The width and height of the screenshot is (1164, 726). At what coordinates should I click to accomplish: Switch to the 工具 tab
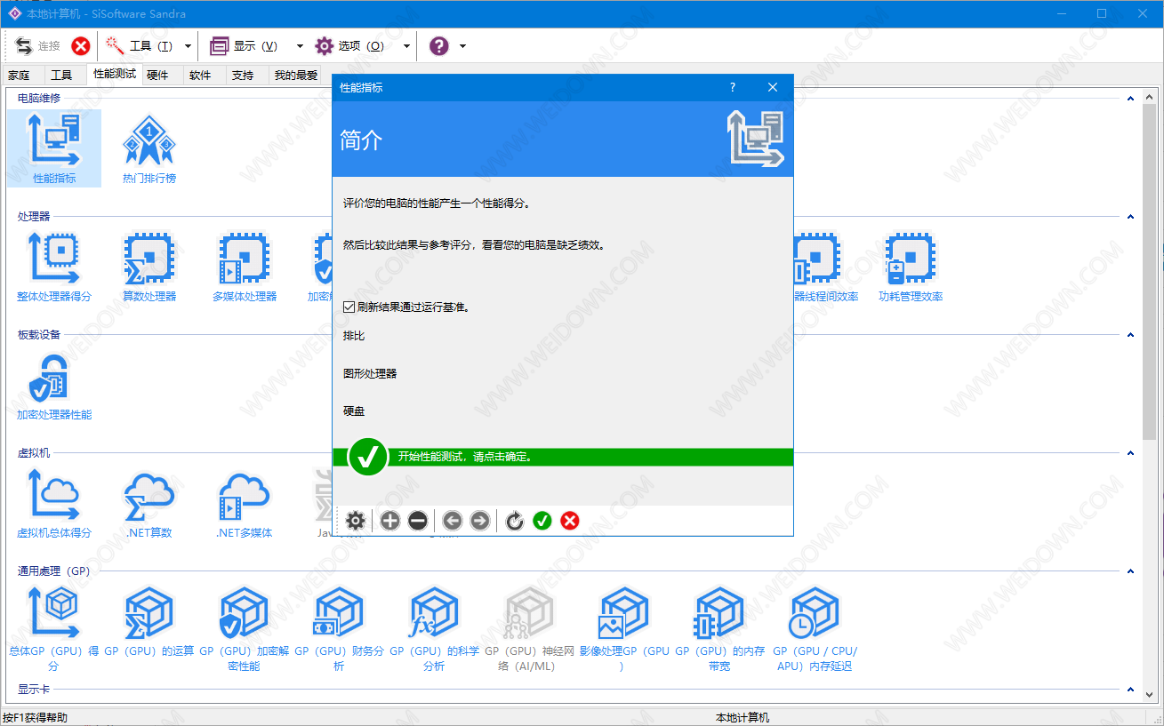pyautogui.click(x=61, y=76)
